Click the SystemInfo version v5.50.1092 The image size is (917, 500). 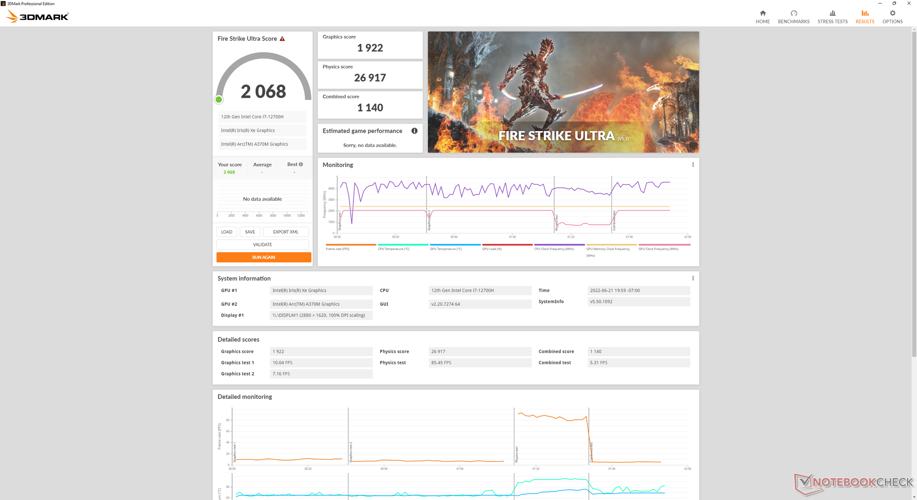pyautogui.click(x=639, y=302)
